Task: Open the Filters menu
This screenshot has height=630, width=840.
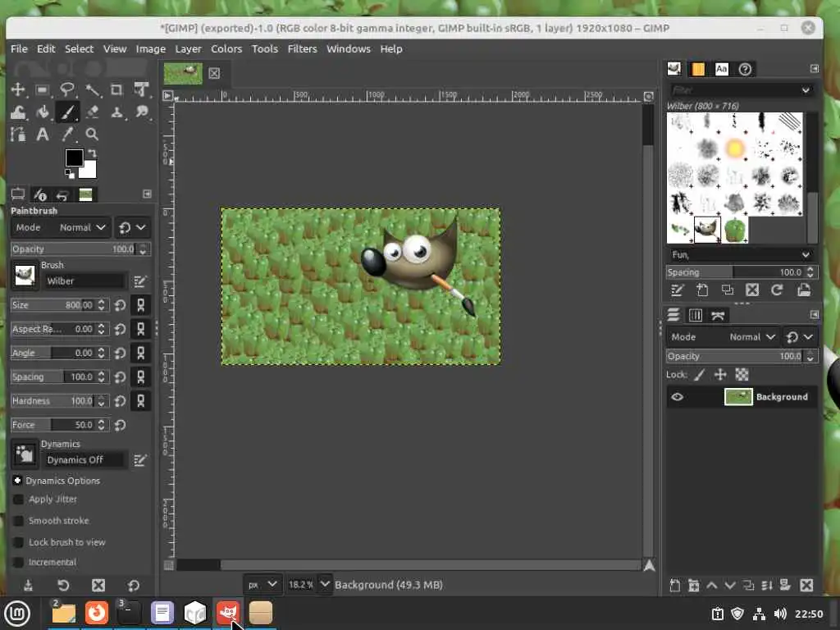Action: coord(302,48)
